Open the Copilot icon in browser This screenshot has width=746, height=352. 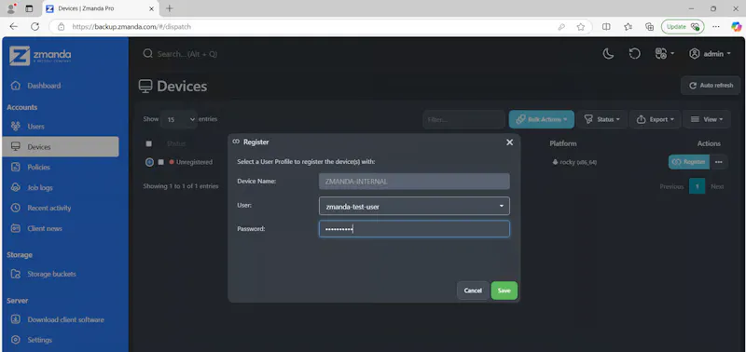[x=736, y=27]
